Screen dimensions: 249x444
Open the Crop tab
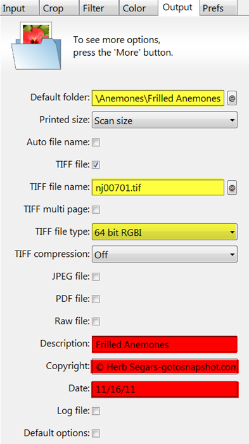58,8
